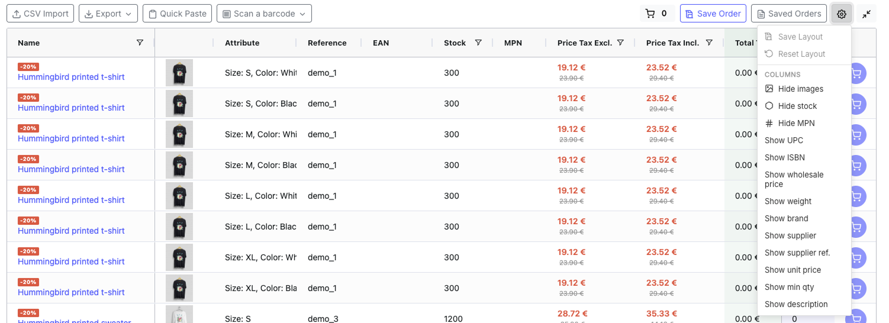Add Size S Color Black row to cart
The width and height of the screenshot is (889, 323).
click(856, 104)
